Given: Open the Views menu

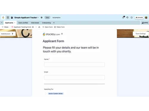Looking at the screenshot, I should tap(5, 27).
